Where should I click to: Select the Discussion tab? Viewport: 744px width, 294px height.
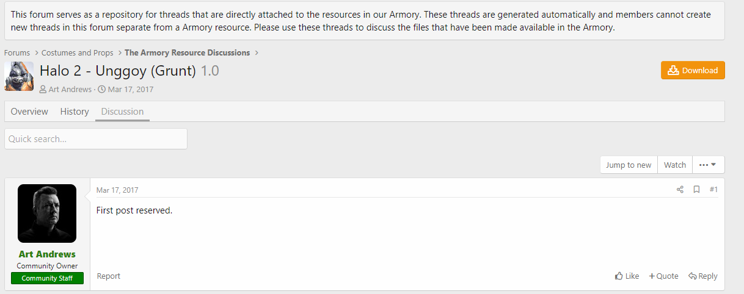tap(122, 111)
